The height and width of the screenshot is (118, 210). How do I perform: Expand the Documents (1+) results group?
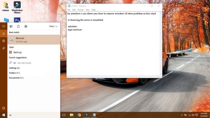coord(16,78)
